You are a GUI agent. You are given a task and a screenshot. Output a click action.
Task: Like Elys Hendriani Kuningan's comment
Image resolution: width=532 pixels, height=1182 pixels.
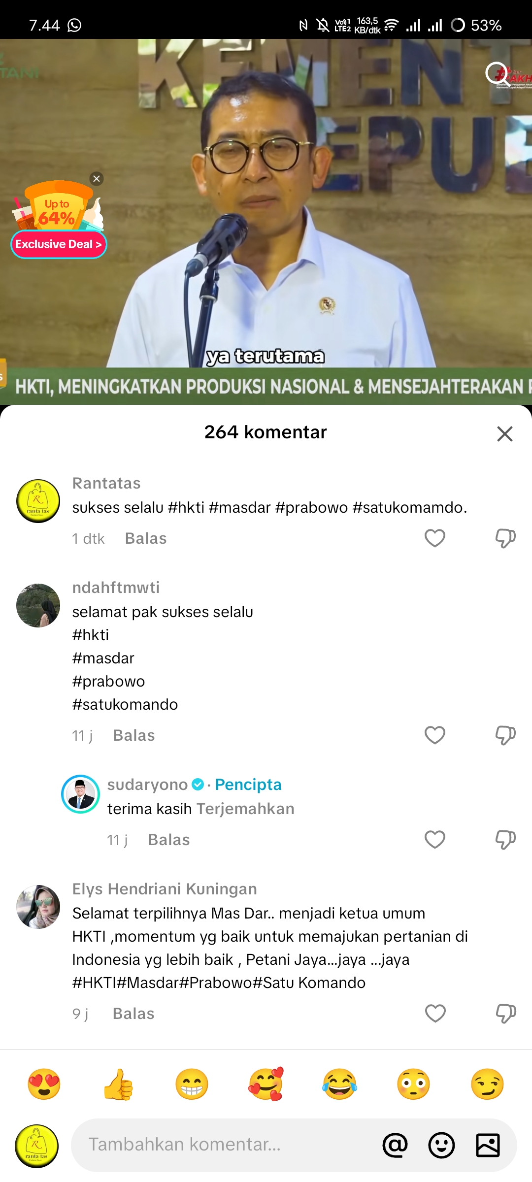[435, 1014]
